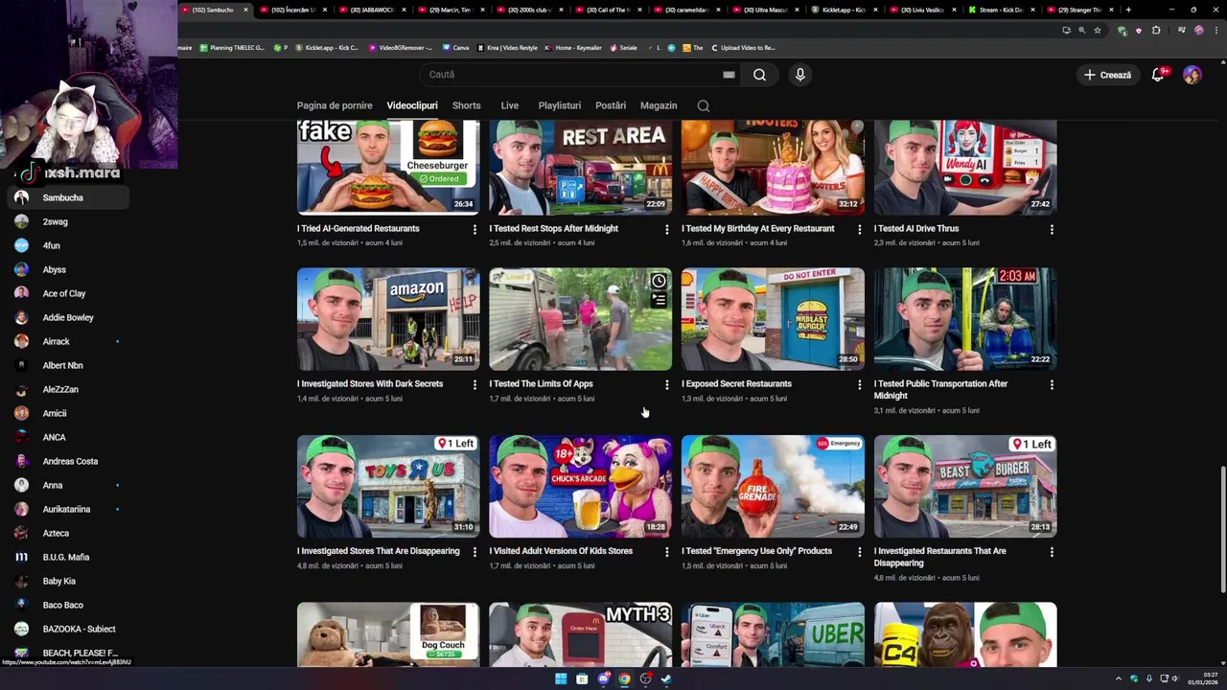Start voice search with microphone icon
Viewport: 1227px width, 690px height.
point(799,75)
